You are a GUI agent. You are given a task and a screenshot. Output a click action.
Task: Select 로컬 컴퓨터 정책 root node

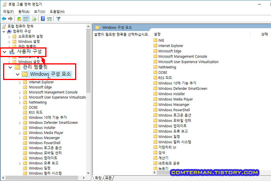(x=20, y=26)
